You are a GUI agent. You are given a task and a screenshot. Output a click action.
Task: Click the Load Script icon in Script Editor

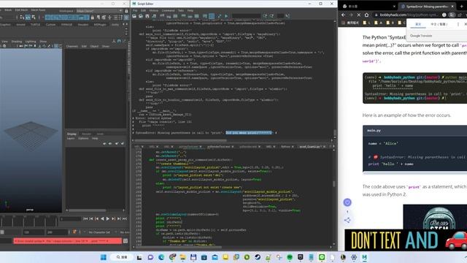click(x=134, y=16)
